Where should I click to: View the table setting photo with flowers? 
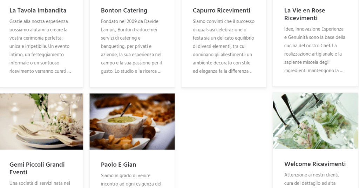[x=41, y=121]
